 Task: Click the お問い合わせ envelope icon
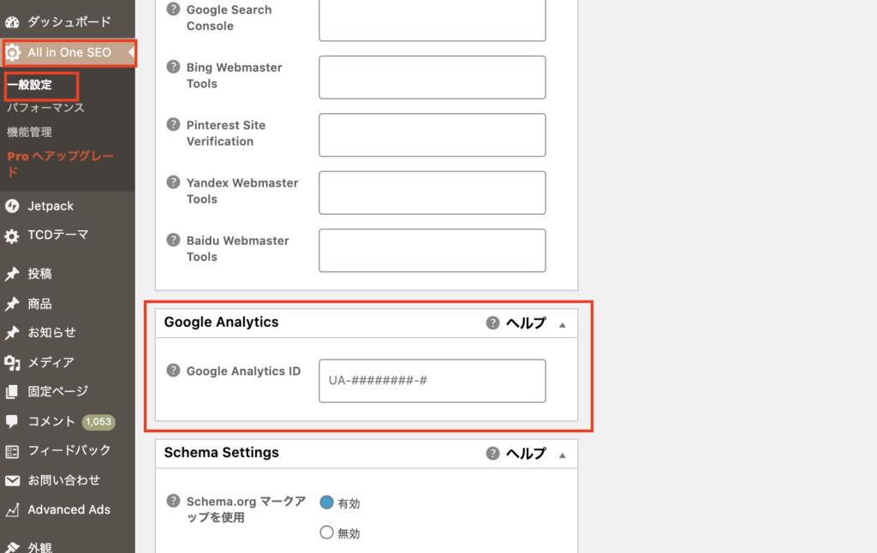tap(12, 481)
